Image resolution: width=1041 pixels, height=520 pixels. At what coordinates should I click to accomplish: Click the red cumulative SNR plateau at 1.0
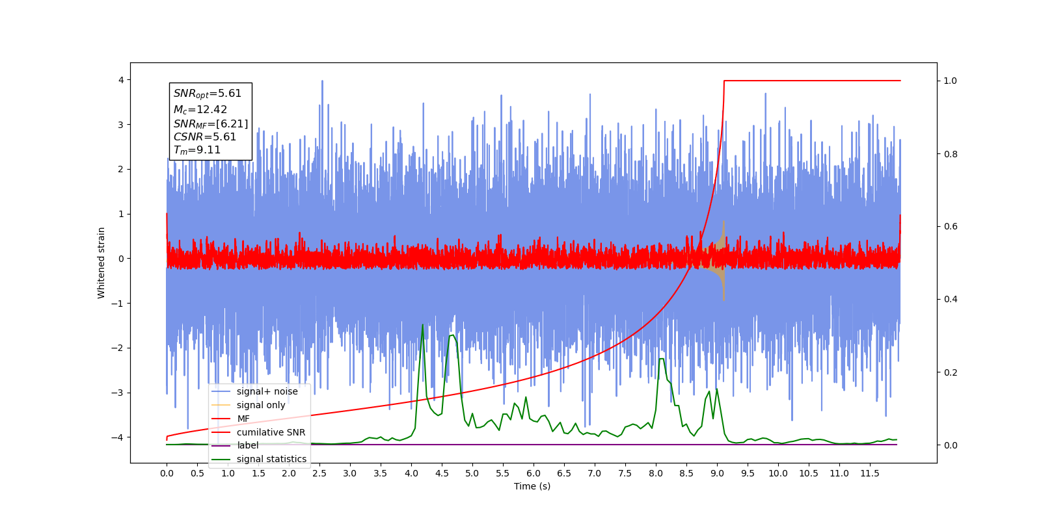pos(812,81)
